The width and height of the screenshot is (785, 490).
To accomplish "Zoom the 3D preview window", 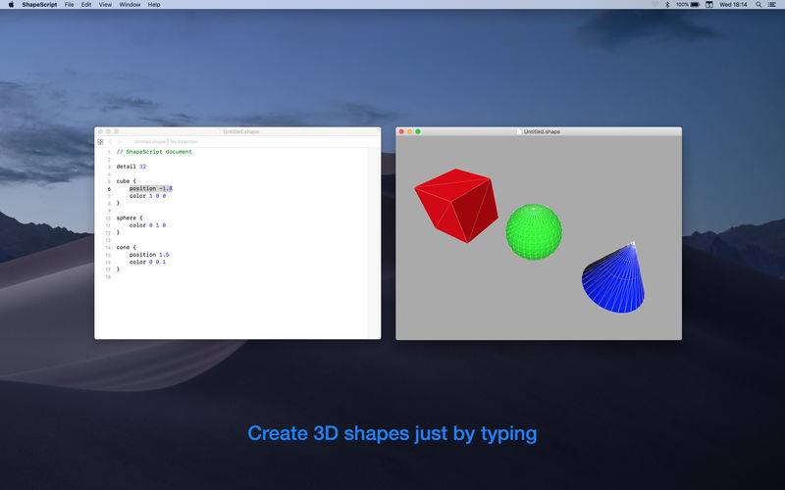I will 418,131.
